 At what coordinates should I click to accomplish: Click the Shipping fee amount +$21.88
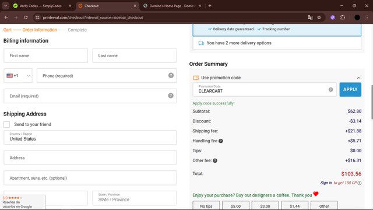click(x=353, y=131)
